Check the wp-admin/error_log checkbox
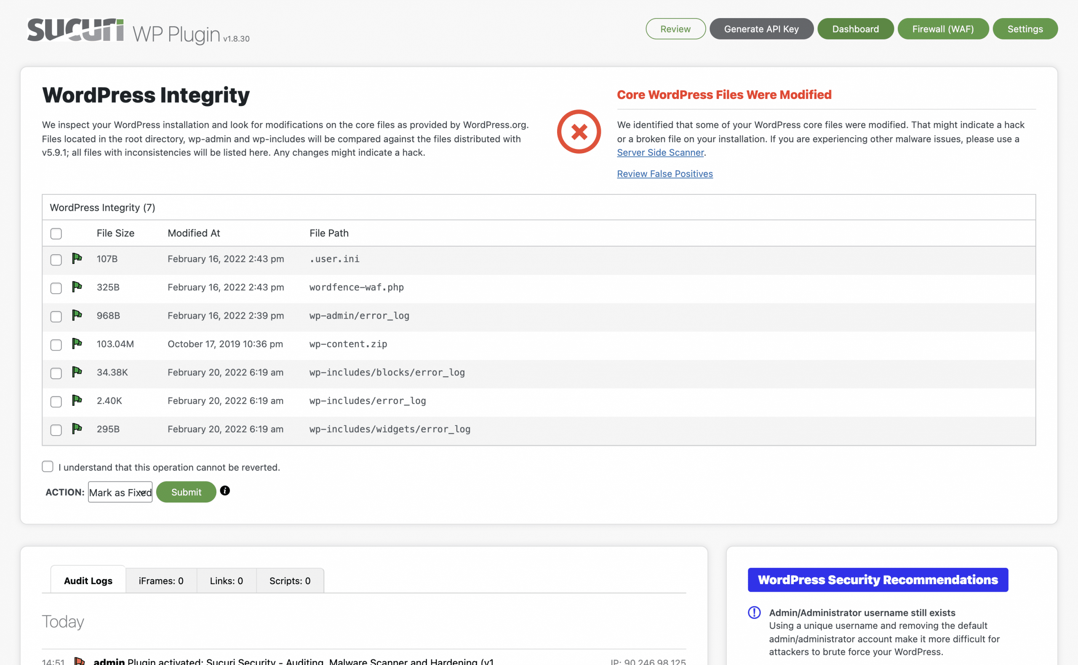The width and height of the screenshot is (1078, 665). point(56,317)
